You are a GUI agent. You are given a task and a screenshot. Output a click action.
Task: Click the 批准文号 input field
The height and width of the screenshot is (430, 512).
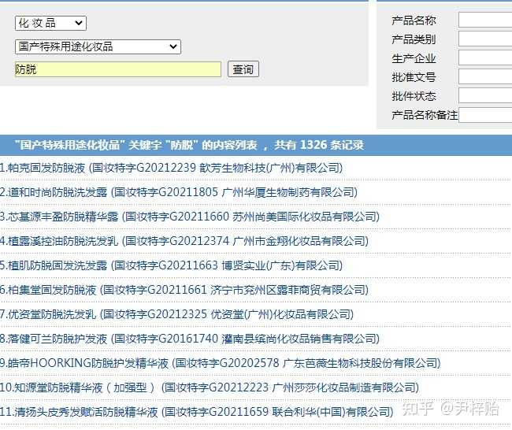click(485, 77)
